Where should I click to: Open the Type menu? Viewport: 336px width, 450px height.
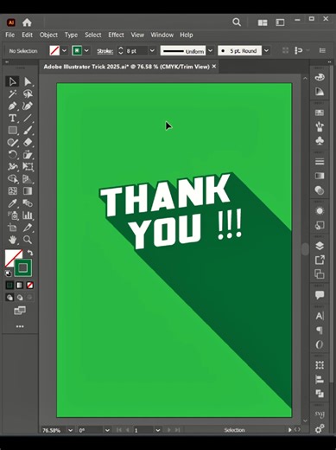(71, 35)
